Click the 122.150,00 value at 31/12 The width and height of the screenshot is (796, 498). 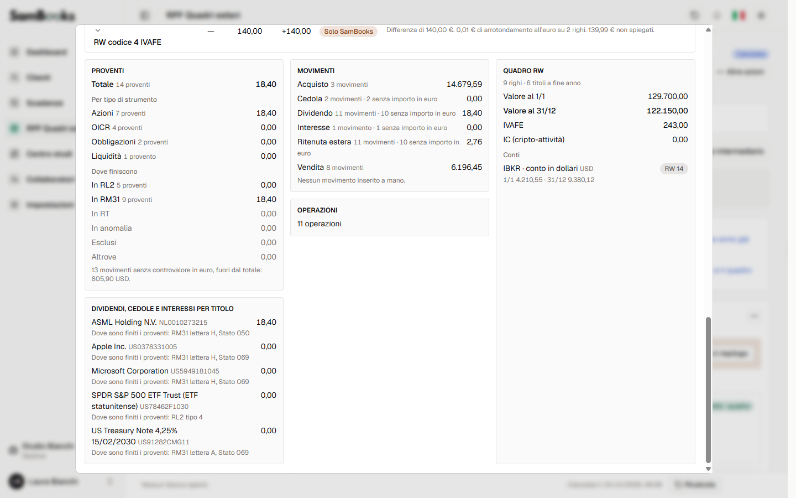667,111
